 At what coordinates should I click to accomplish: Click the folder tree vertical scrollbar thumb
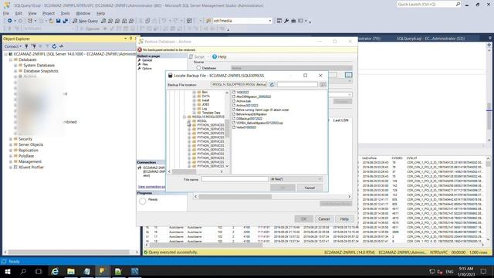click(x=227, y=128)
